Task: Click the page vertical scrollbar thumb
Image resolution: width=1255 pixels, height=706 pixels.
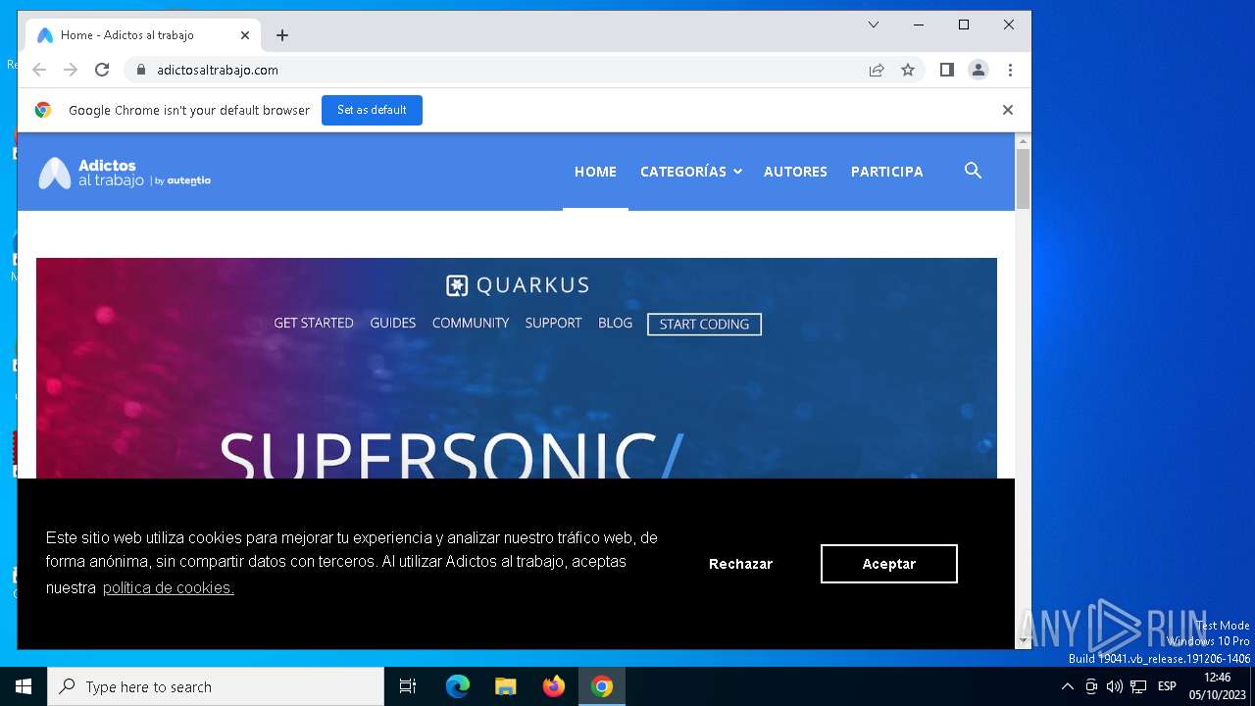Action: pos(1023,178)
